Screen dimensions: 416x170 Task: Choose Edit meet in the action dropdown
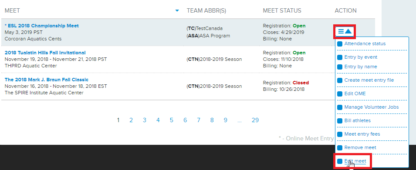[x=355, y=161]
